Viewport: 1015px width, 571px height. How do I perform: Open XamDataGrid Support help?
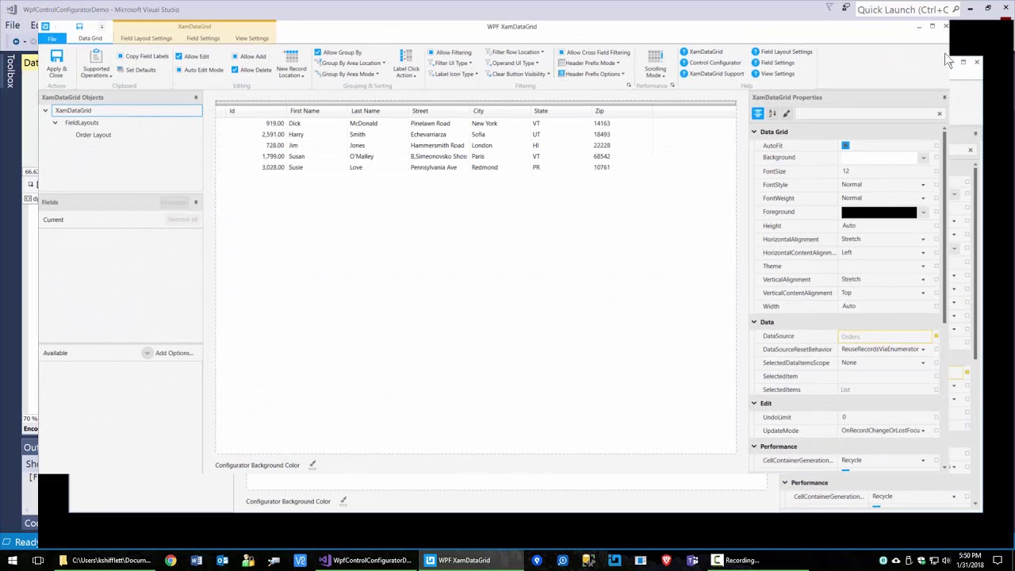click(712, 74)
